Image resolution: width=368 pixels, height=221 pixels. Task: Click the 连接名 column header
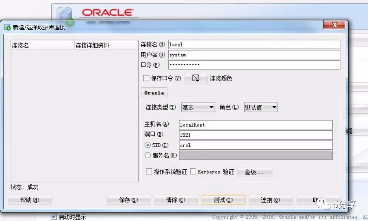click(43, 45)
